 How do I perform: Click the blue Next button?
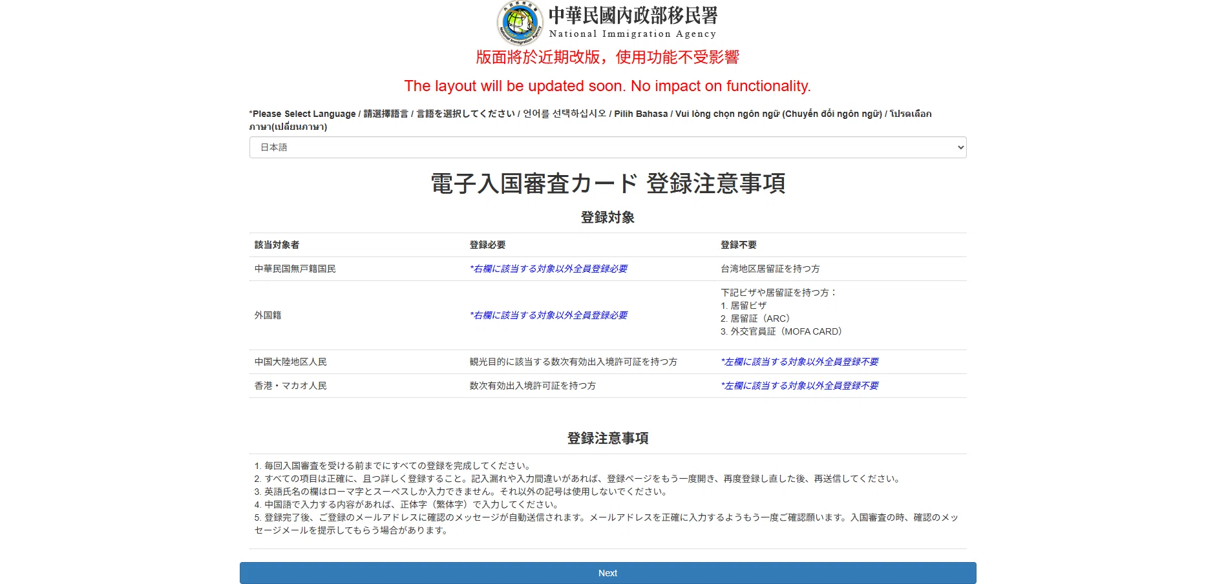(607, 573)
